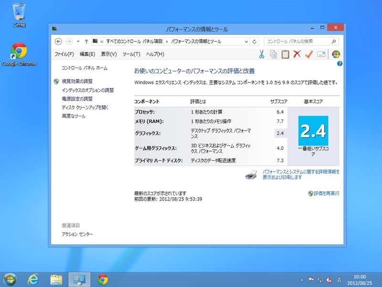The width and height of the screenshot is (382, 287).
Task: Click the Copy toolbar icon
Action: tap(273, 54)
